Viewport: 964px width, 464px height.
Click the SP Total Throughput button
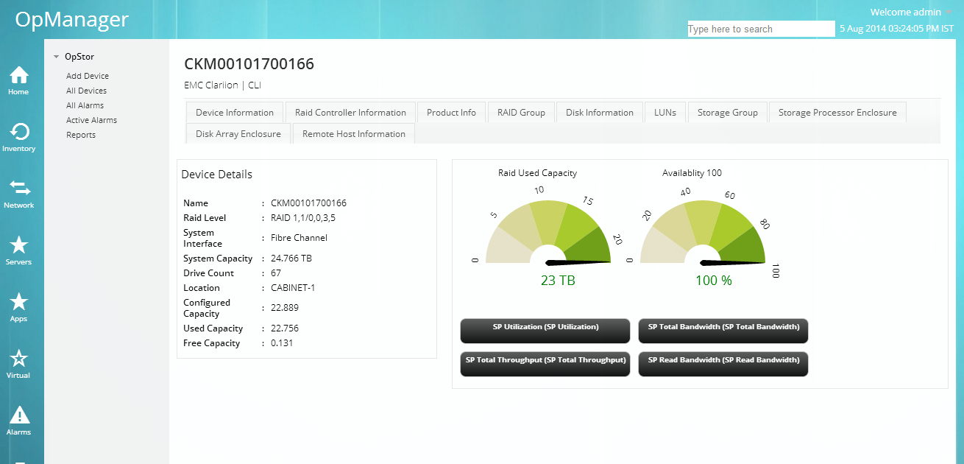click(x=545, y=364)
